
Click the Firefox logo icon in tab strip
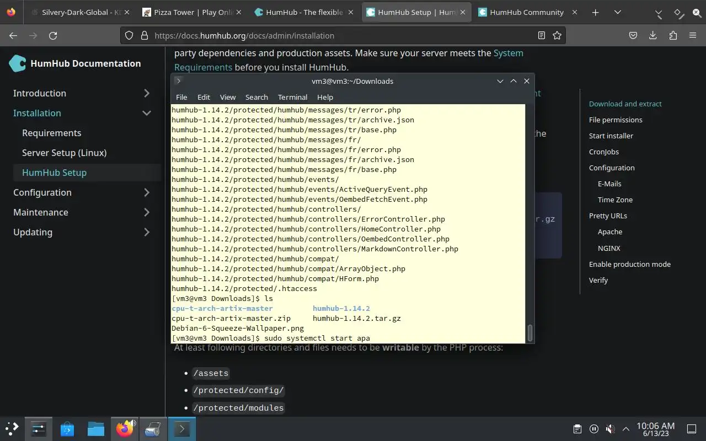tap(11, 12)
